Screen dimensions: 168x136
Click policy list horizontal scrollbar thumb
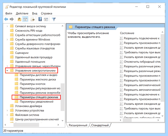pos(127,120)
